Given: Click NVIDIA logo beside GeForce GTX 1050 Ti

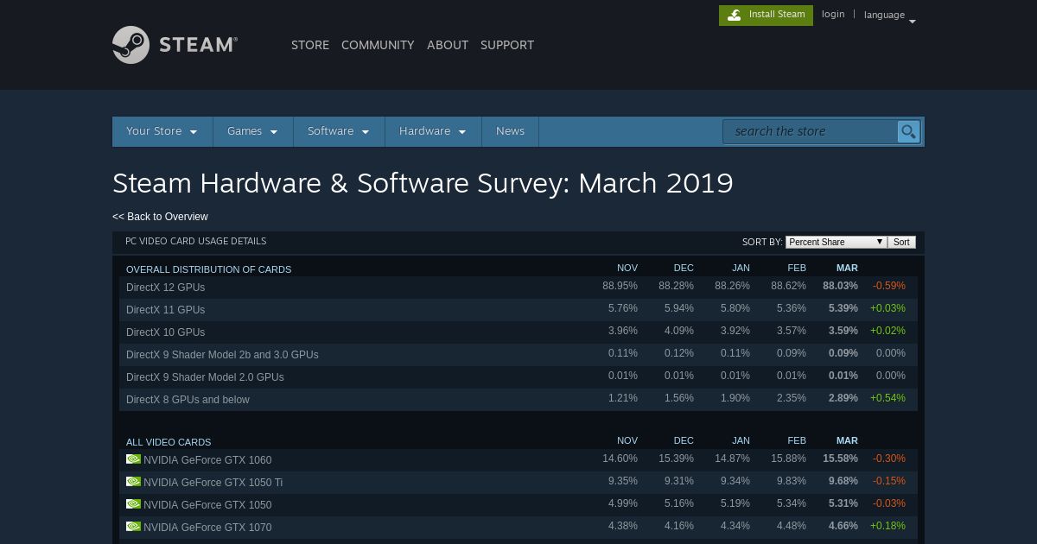Looking at the screenshot, I should click(133, 482).
